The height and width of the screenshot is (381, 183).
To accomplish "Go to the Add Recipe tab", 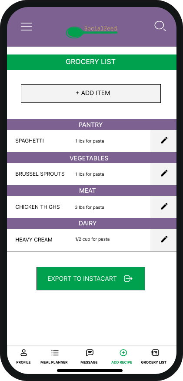I will click(122, 357).
